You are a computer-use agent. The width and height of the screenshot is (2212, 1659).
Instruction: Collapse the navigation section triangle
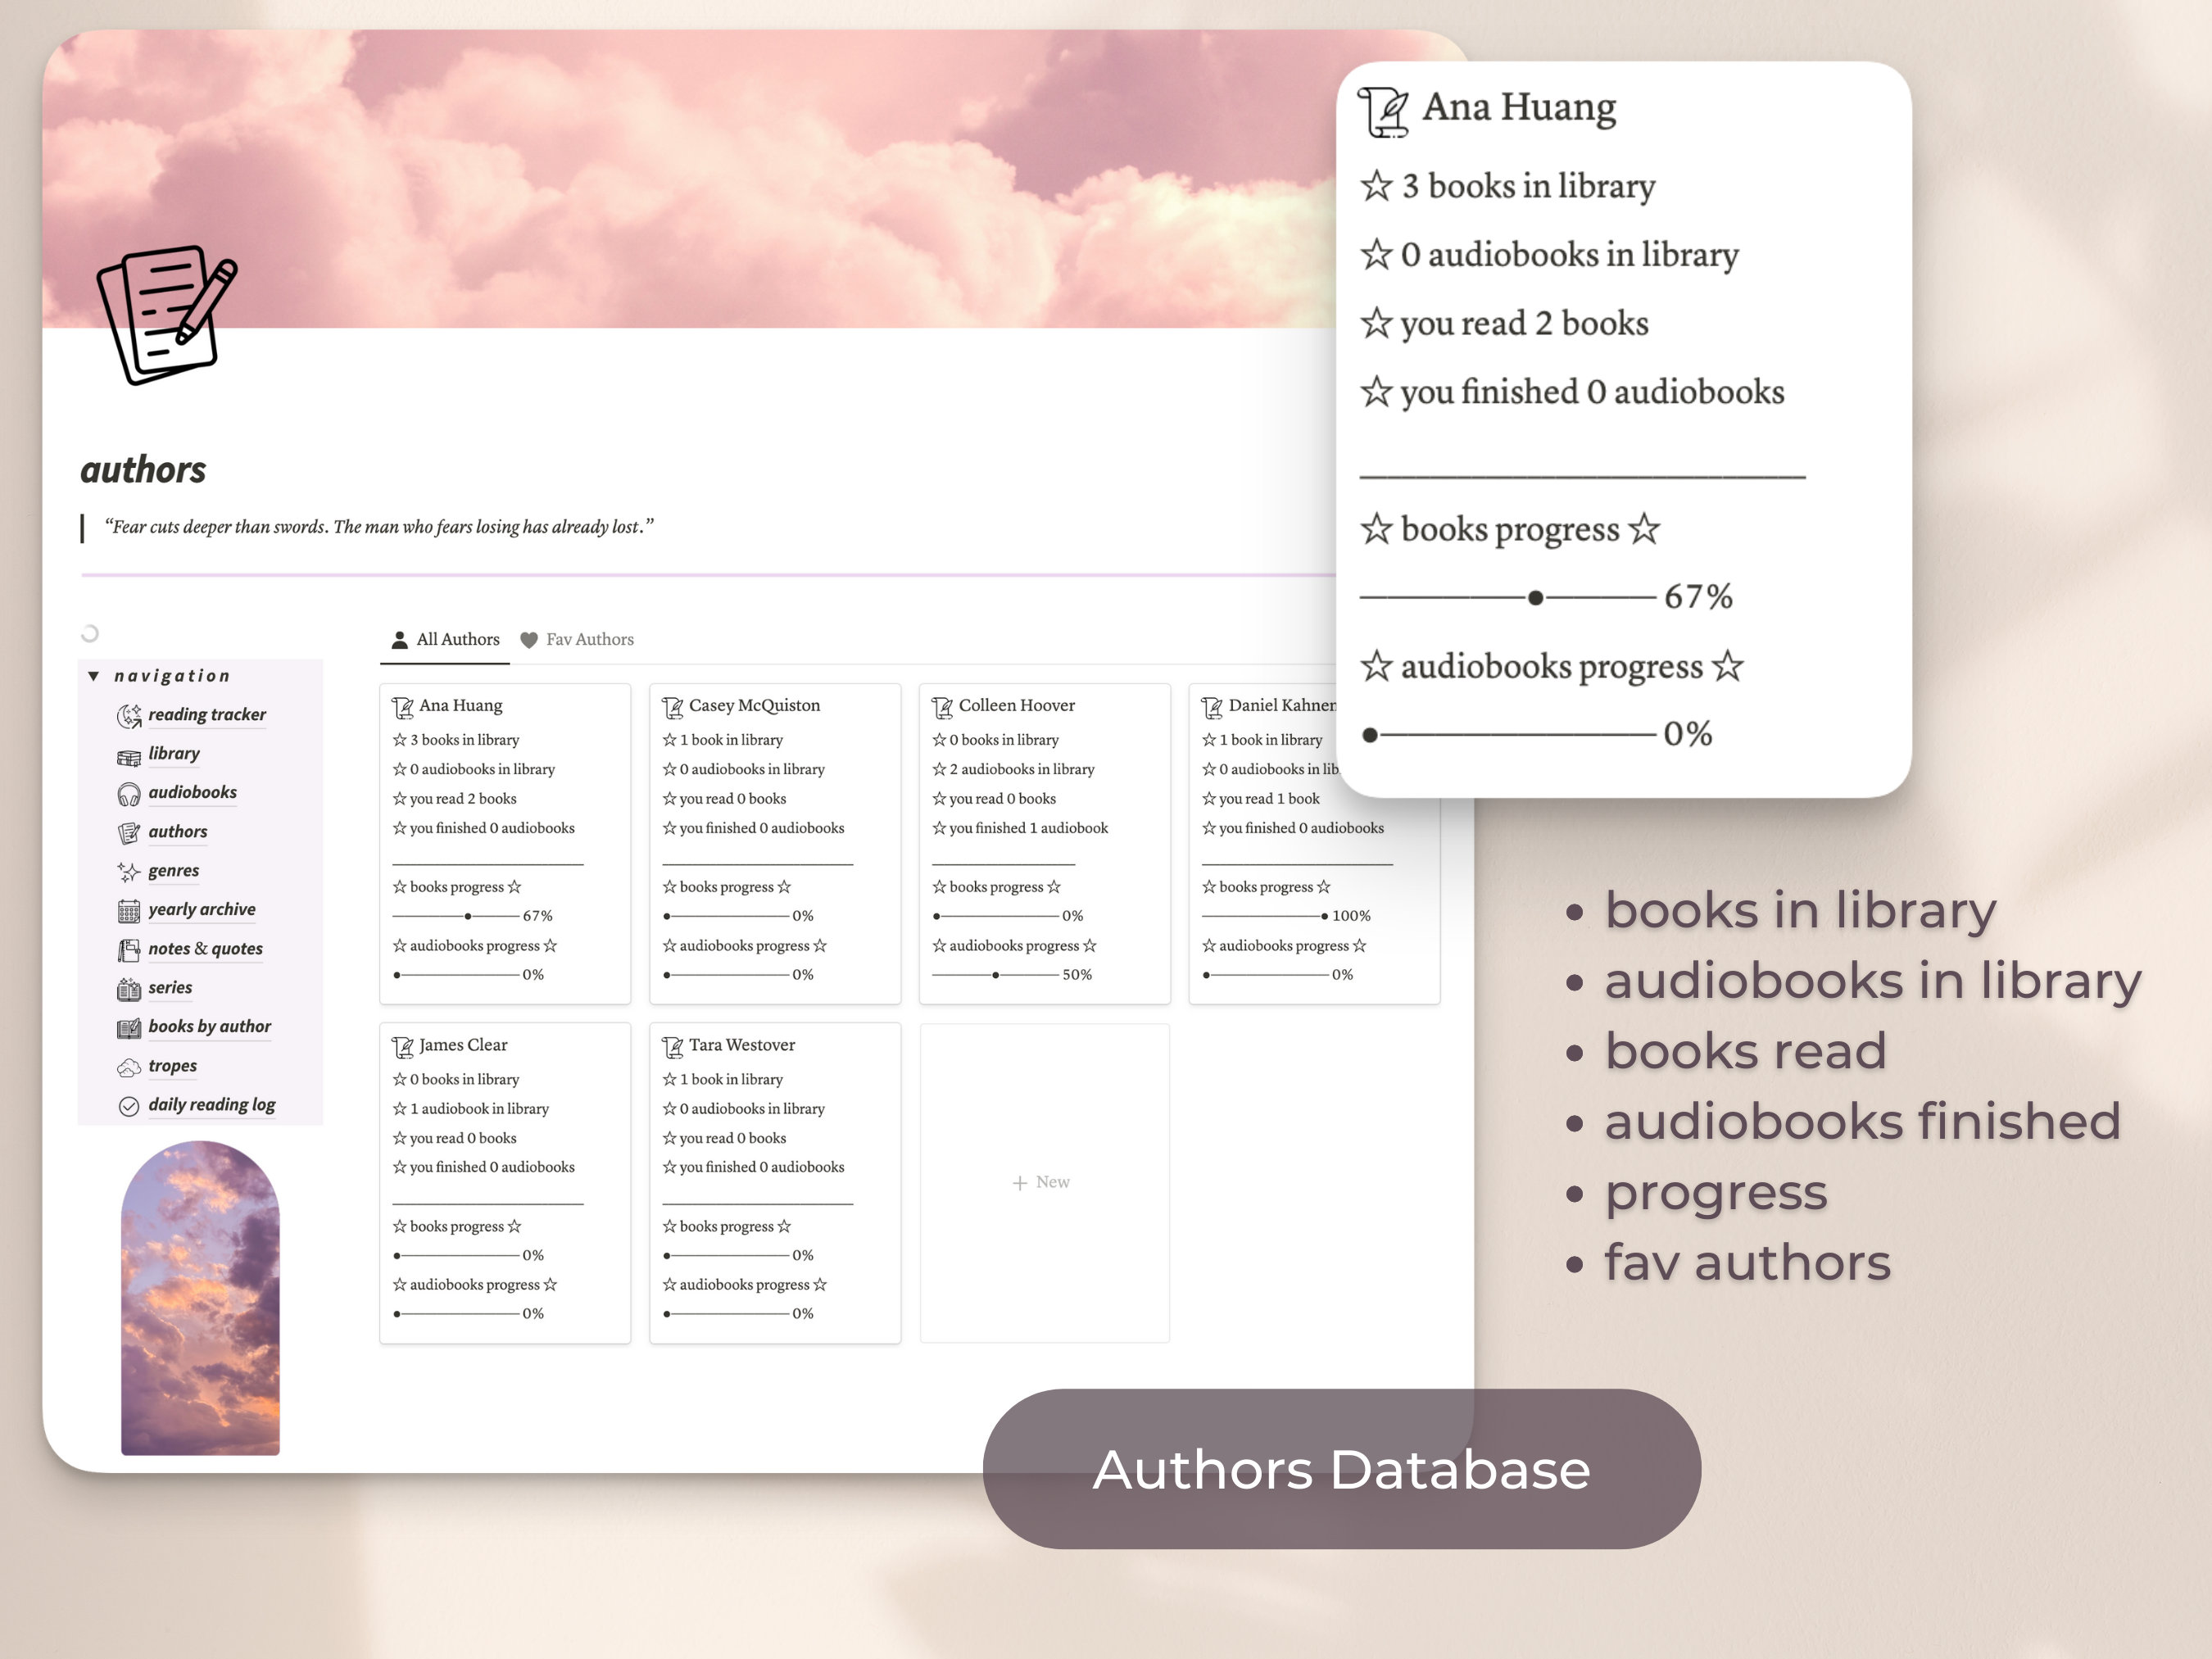coord(94,676)
